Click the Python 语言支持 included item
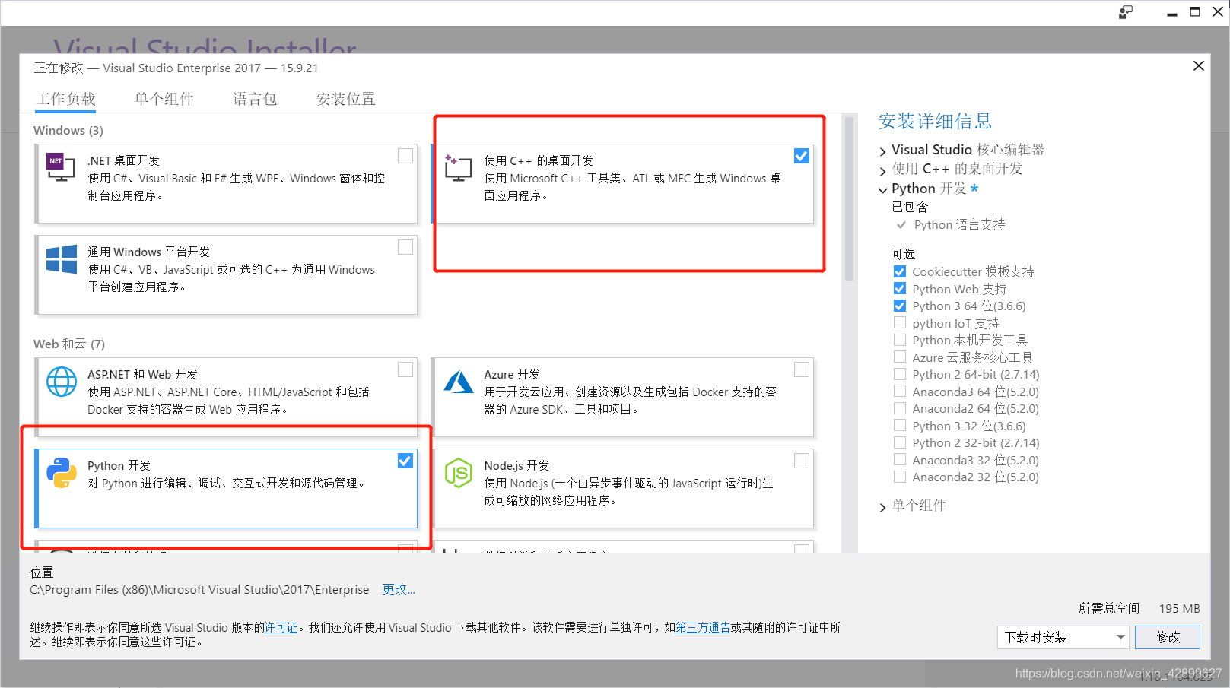The width and height of the screenshot is (1230, 688). tap(959, 225)
